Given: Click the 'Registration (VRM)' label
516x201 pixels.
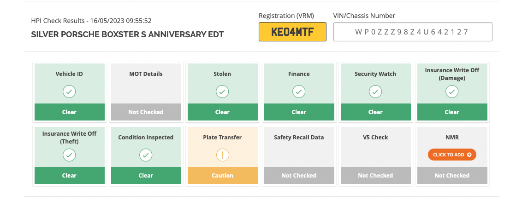Looking at the screenshot, I should point(286,16).
